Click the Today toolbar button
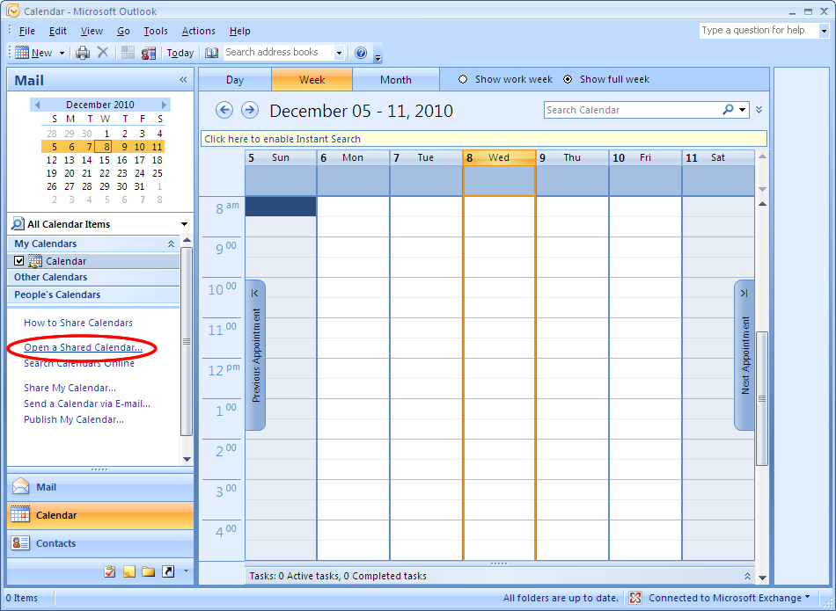 click(180, 53)
